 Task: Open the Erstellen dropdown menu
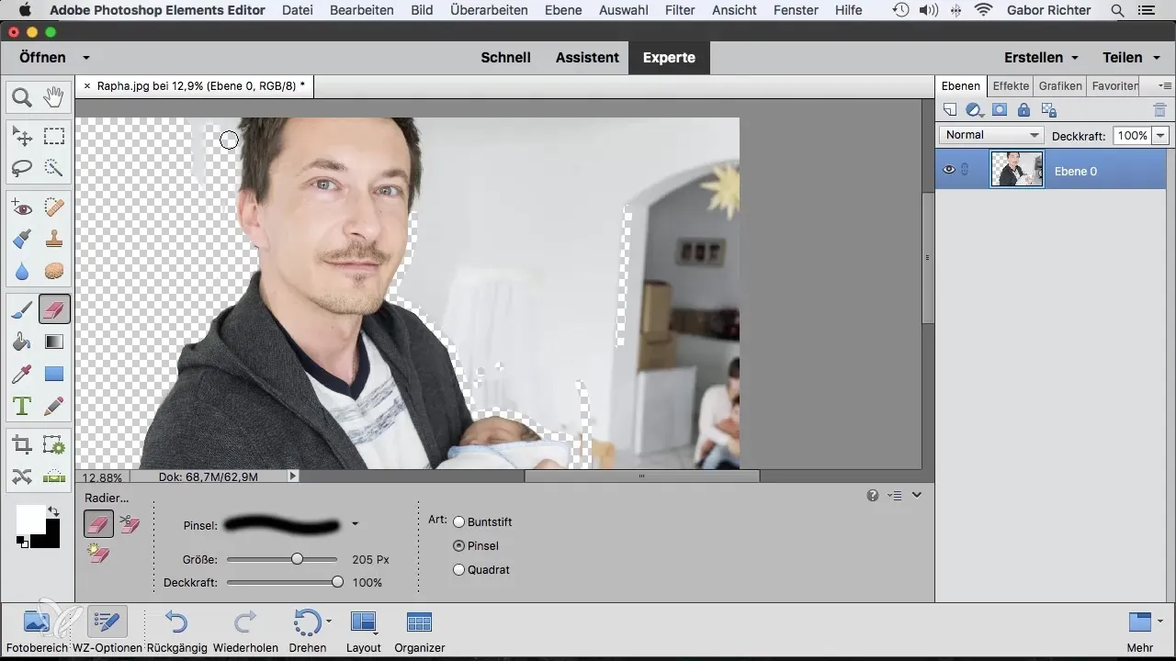coord(1041,57)
